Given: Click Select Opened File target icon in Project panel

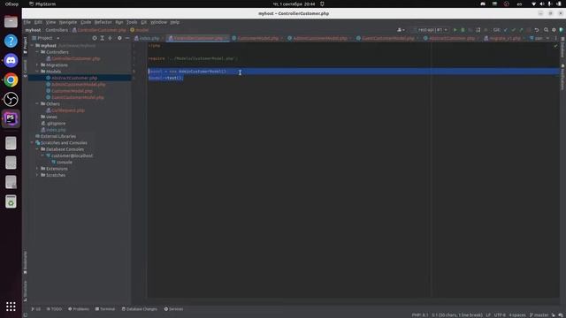Looking at the screenshot, I should 95,38.
